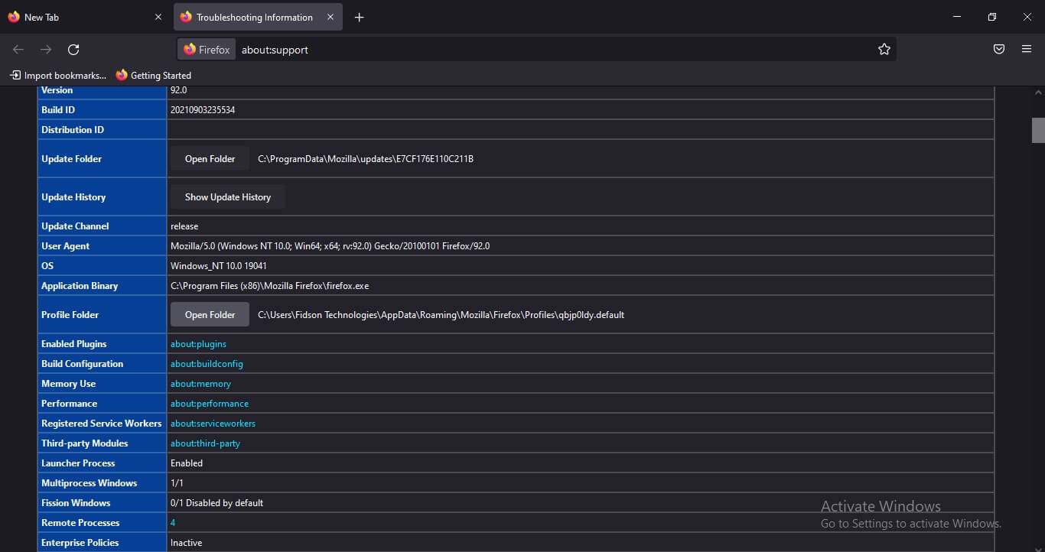Click the Firefox identity icon in address bar
The image size is (1045, 552).
pos(207,50)
